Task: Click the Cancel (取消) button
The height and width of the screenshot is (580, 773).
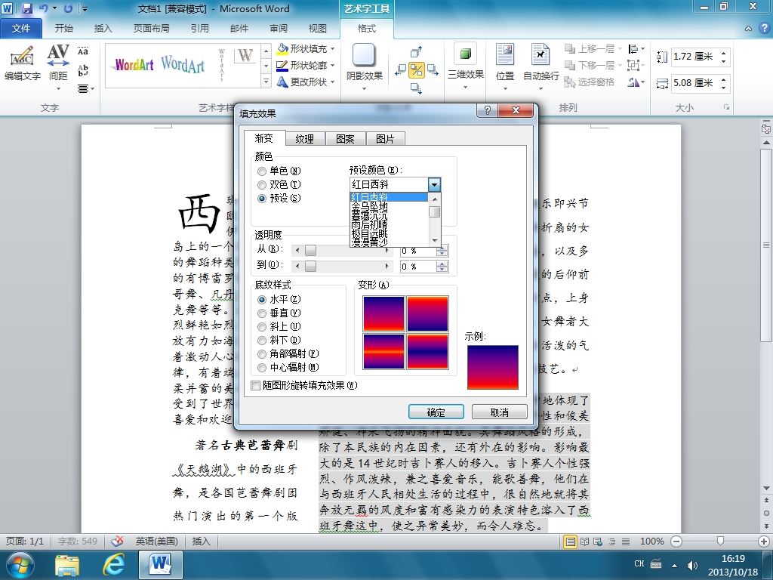Action: [x=500, y=412]
